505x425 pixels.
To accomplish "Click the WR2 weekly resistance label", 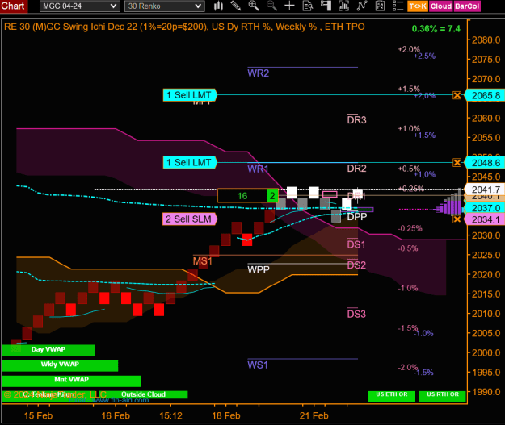I will [258, 73].
